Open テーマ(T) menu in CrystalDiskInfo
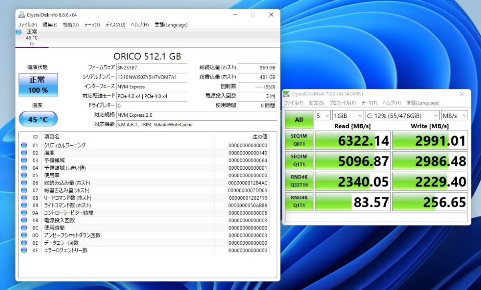This screenshot has height=290, width=481. [x=92, y=24]
